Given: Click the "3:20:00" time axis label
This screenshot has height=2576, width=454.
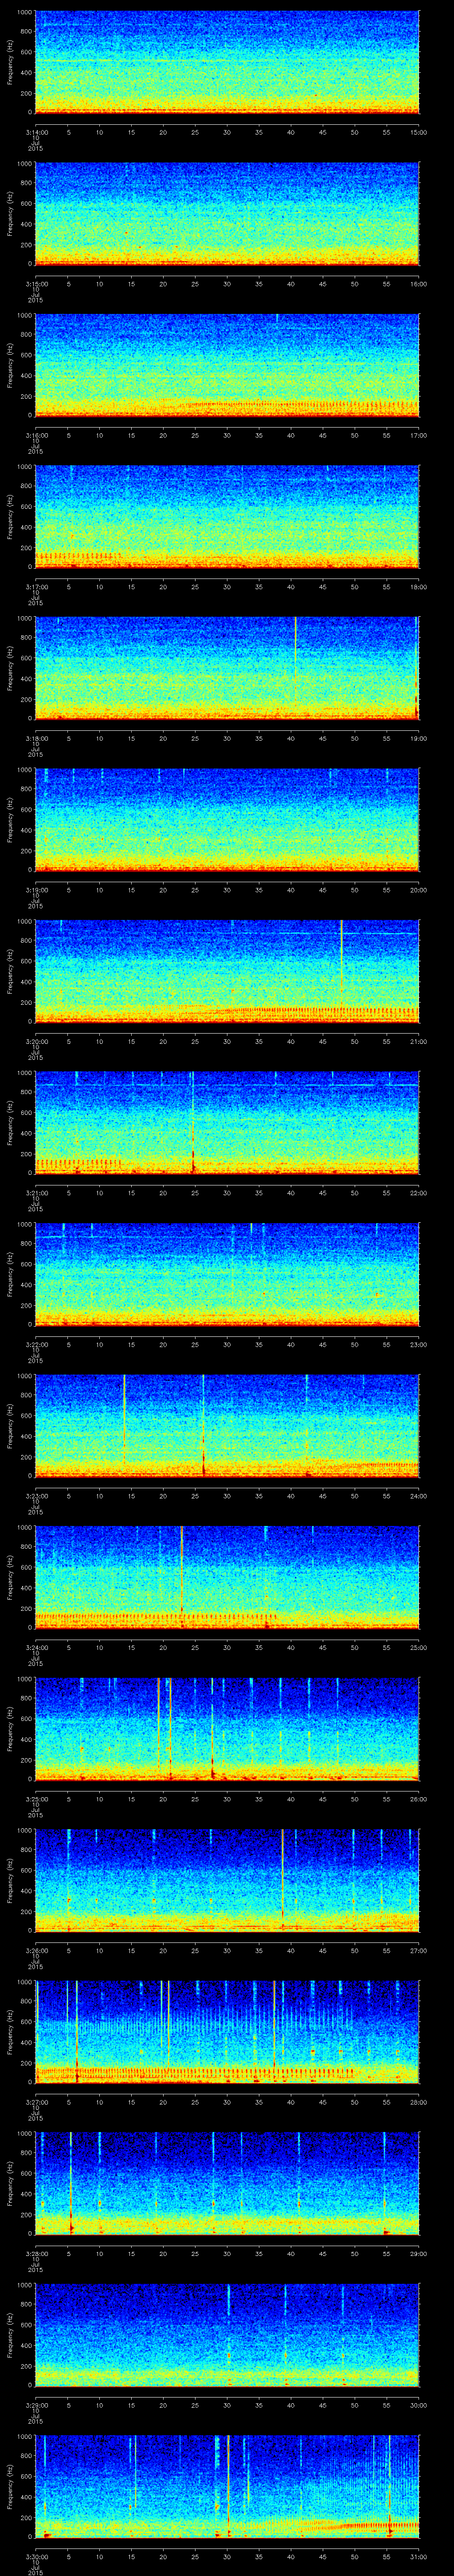Looking at the screenshot, I should (x=37, y=1041).
